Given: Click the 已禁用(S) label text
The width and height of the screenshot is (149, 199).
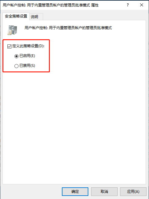Looking at the screenshot, I should click(x=27, y=66).
